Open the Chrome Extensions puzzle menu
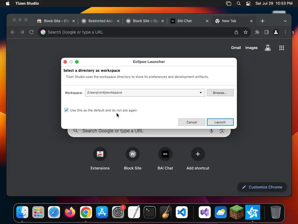Image resolution: width=298 pixels, height=224 pixels. (257, 32)
